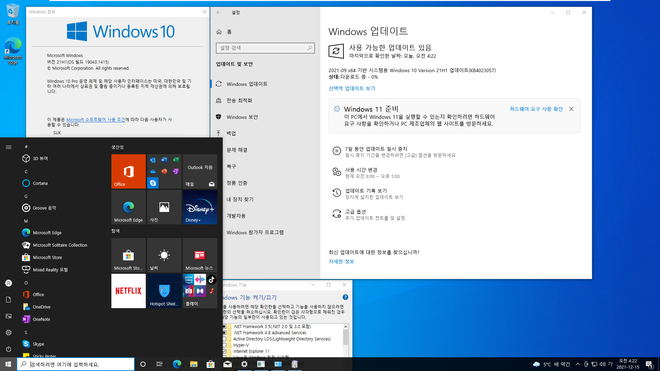Image resolution: width=660 pixels, height=371 pixels.
Task: Dismiss the Windows 11 준비 banner
Action: click(571, 109)
